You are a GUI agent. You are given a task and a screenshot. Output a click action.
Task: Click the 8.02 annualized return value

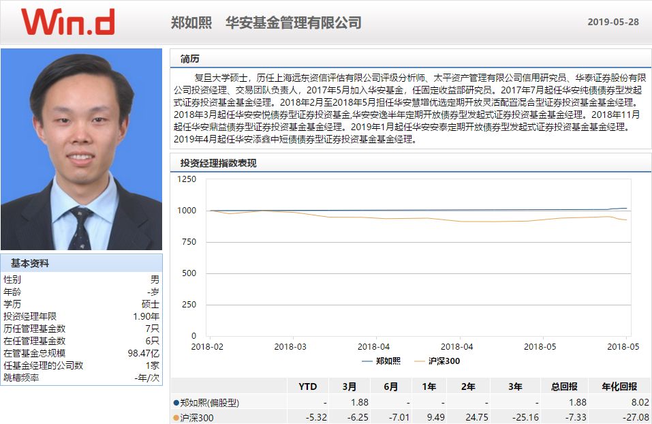(640, 402)
